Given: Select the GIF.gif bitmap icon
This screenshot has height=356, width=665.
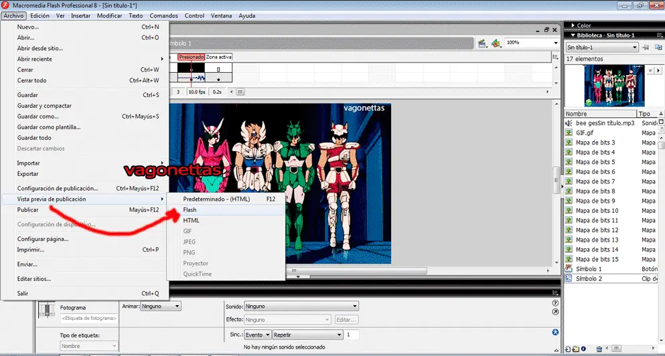Looking at the screenshot, I should 569,132.
